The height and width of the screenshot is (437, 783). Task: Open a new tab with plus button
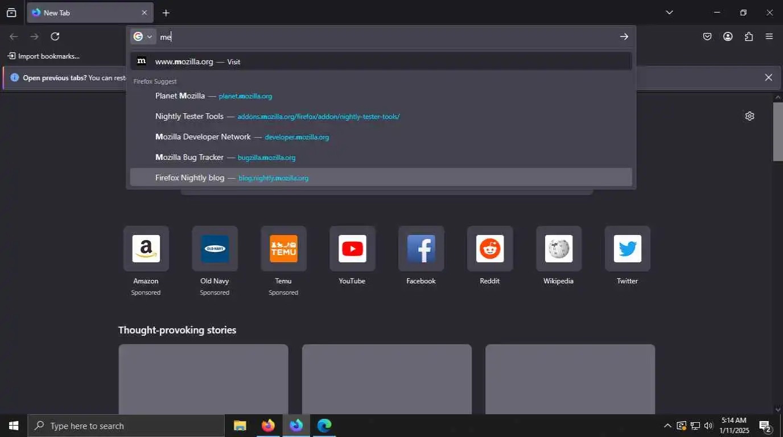click(166, 13)
